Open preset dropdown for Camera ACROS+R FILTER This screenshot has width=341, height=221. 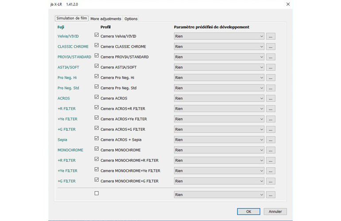click(219, 109)
